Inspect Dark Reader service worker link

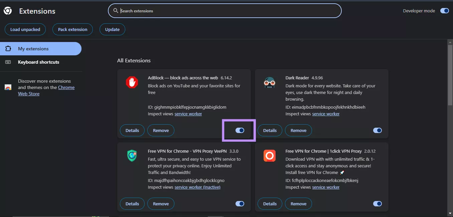tap(326, 114)
